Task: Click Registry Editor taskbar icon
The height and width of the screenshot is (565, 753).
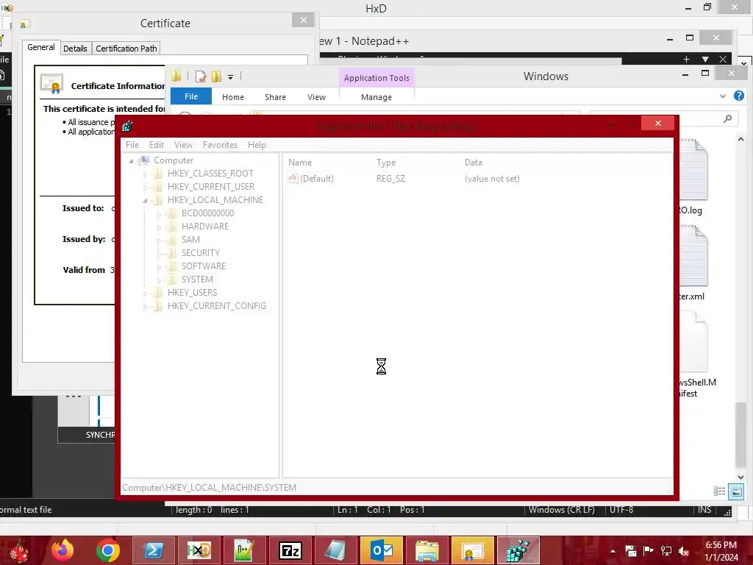Action: pos(518,550)
